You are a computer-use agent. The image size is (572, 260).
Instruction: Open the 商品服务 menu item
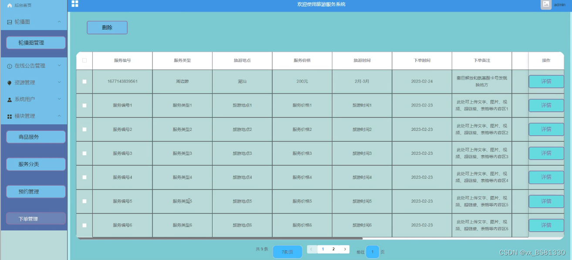tap(36, 137)
